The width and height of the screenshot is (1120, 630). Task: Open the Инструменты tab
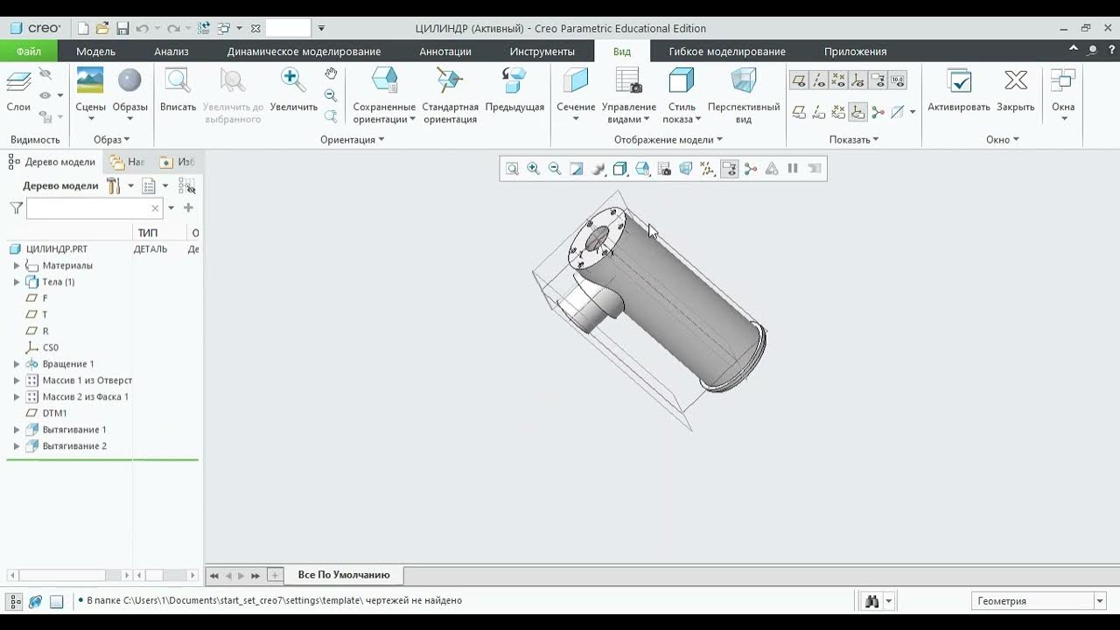[542, 52]
